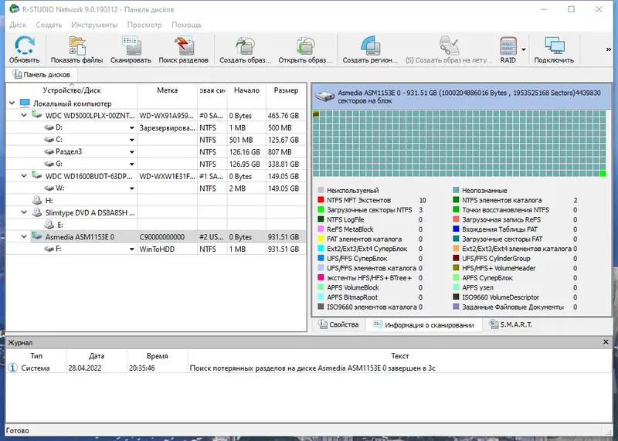The width and height of the screenshot is (618, 441).
Task: Click Подключить toolbar icon
Action: [x=554, y=46]
